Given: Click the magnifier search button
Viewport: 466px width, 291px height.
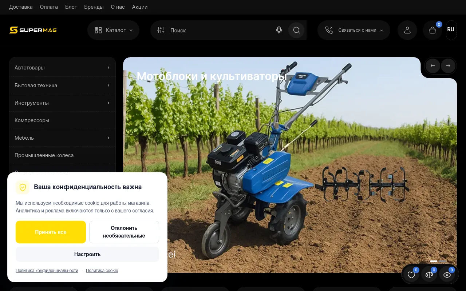Looking at the screenshot, I should pyautogui.click(x=296, y=30).
